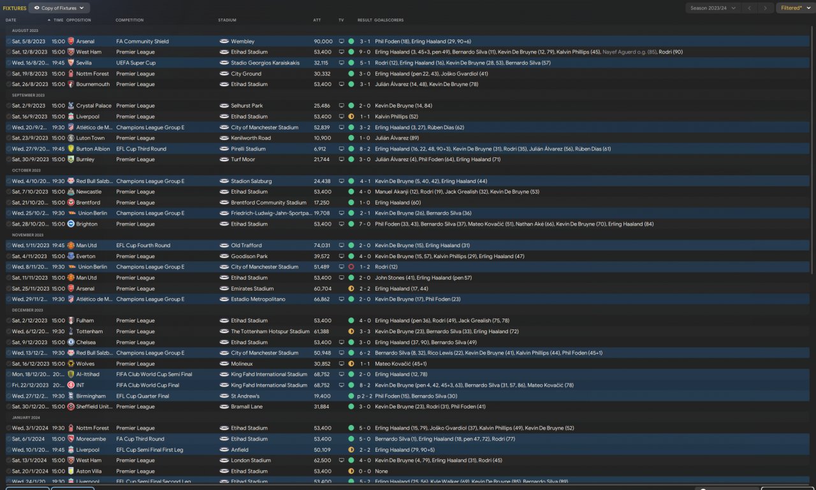Open the Stadion Salzburg stadium link
The image size is (816, 490).
pyautogui.click(x=251, y=181)
